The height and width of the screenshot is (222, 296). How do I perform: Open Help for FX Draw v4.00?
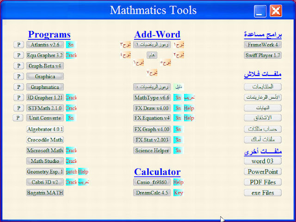click(x=189, y=108)
